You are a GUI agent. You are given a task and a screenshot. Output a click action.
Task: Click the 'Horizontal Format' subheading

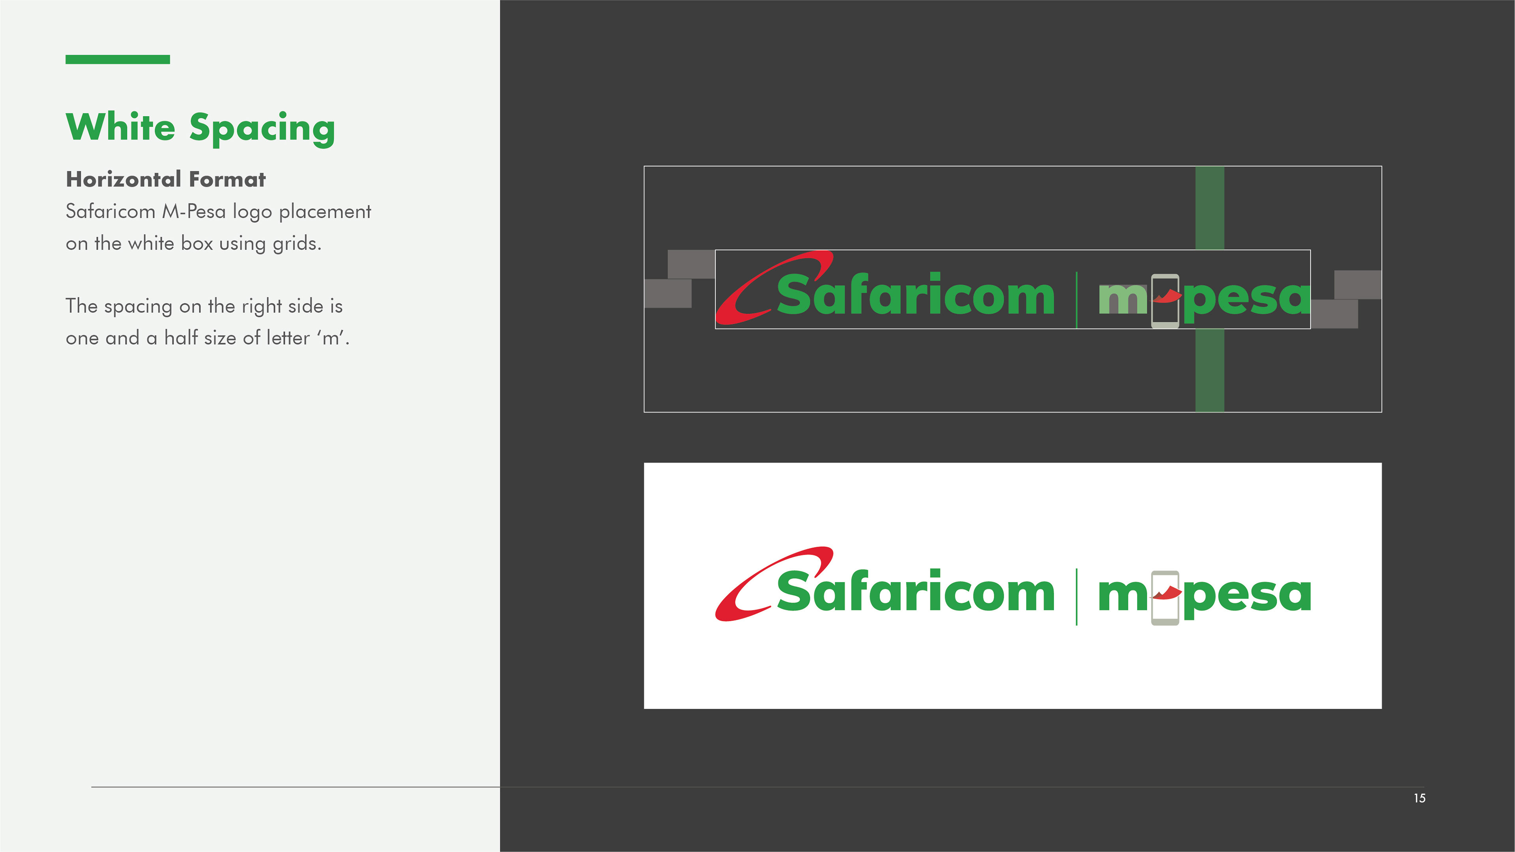pyautogui.click(x=166, y=179)
